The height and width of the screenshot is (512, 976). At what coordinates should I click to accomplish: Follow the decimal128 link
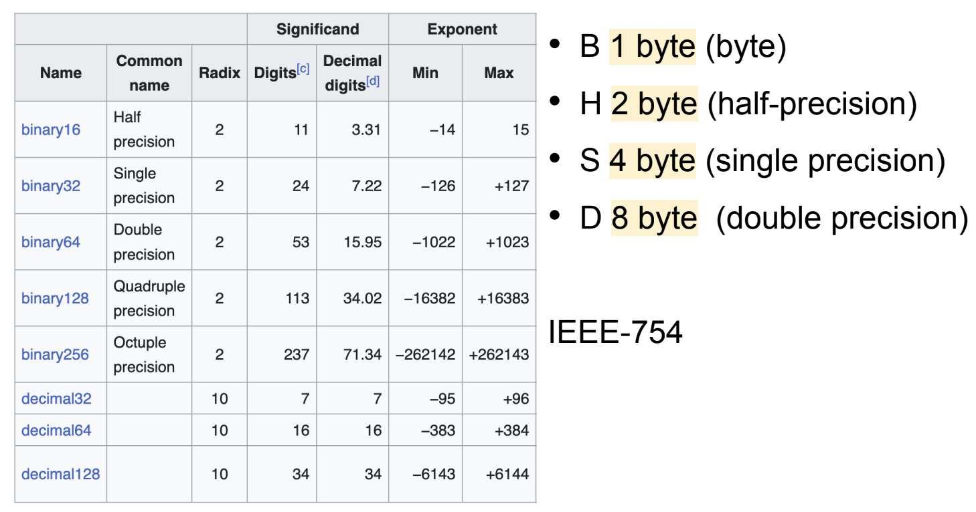(x=60, y=475)
